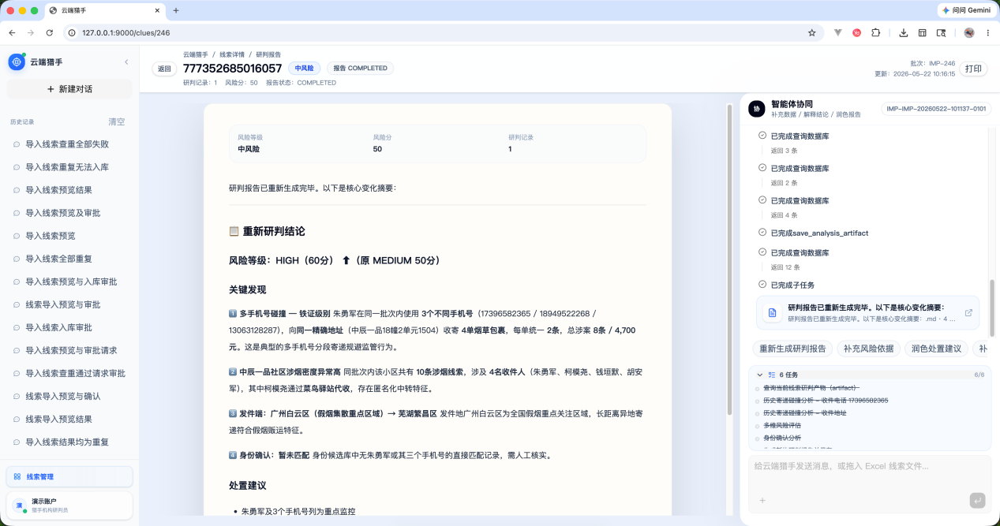Click the 云端猎手 logo icon in sidebar
Image resolution: width=1000 pixels, height=526 pixels.
pos(17,62)
